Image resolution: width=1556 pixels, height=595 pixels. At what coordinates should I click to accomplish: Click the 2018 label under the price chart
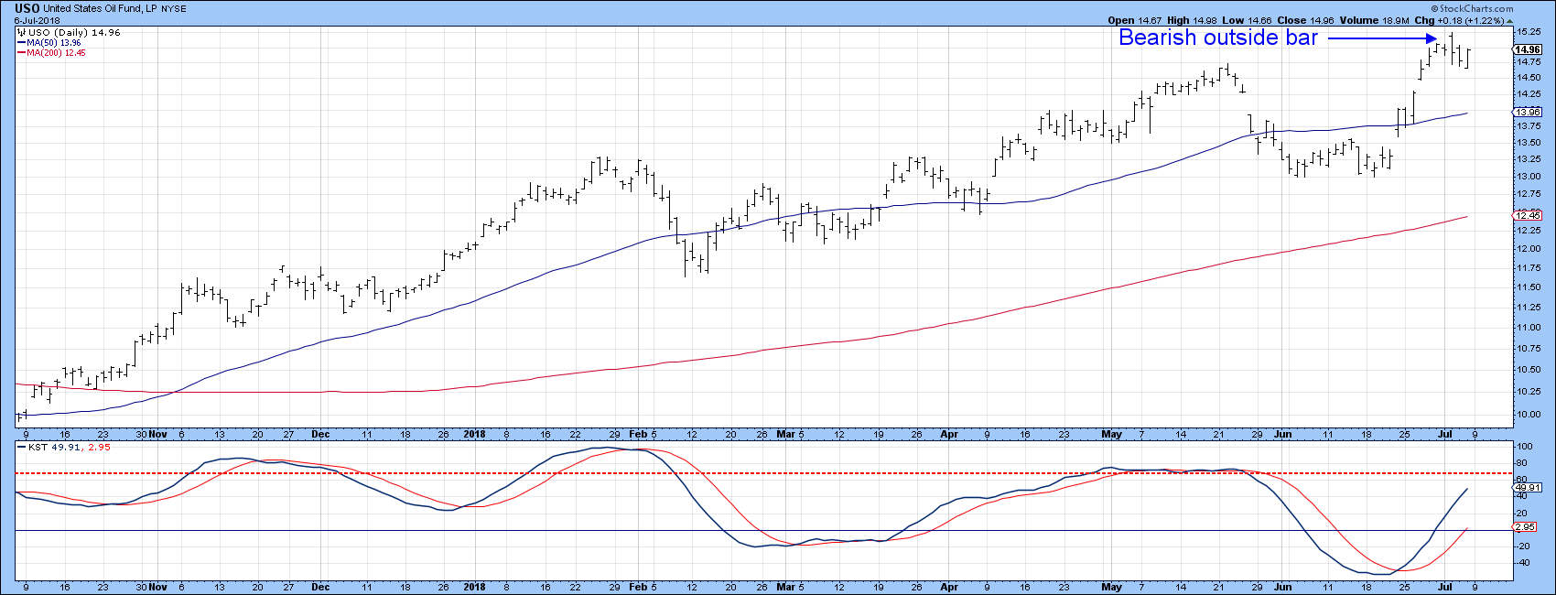pos(474,435)
